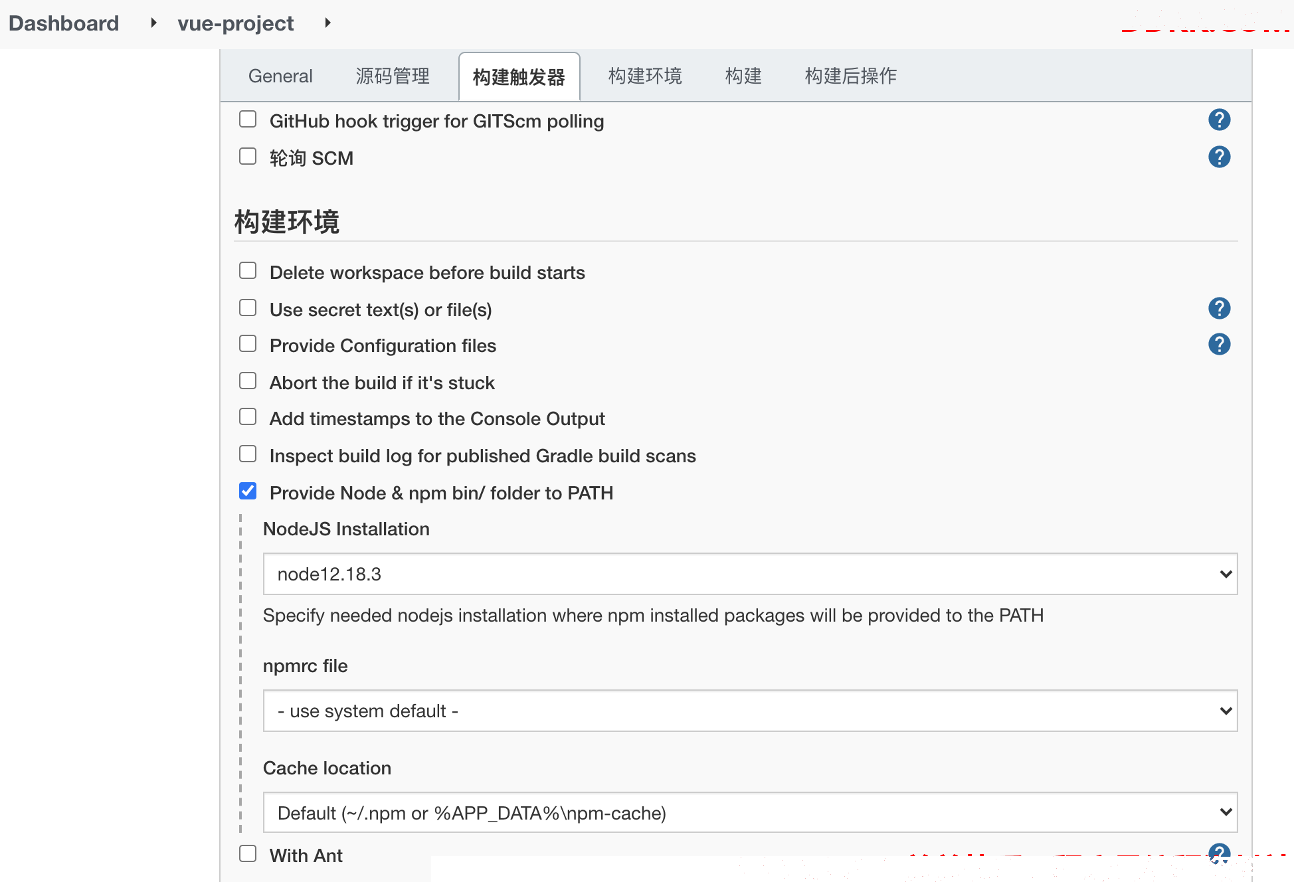Switch to the General tab
Viewport: 1294px width, 882px height.
pos(280,76)
